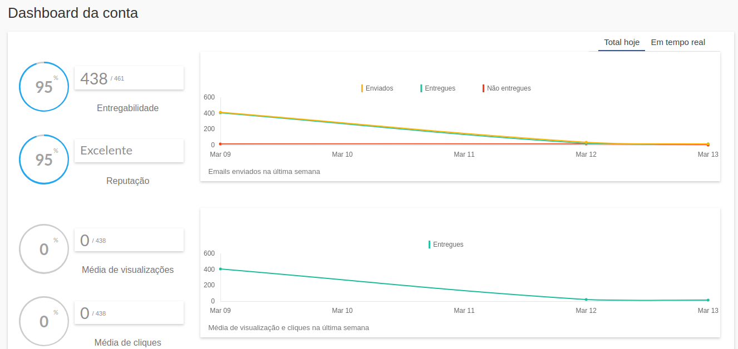This screenshot has width=738, height=349.
Task: Click the Reputação 95% circular gauge
Action: tap(44, 159)
